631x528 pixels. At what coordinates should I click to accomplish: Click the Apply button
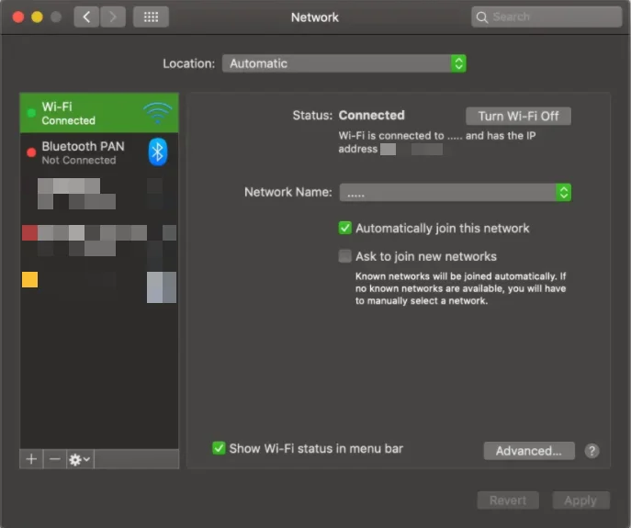click(x=580, y=500)
